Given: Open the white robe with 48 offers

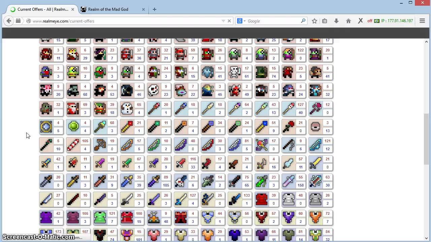Looking at the screenshot, I should (289, 199).
